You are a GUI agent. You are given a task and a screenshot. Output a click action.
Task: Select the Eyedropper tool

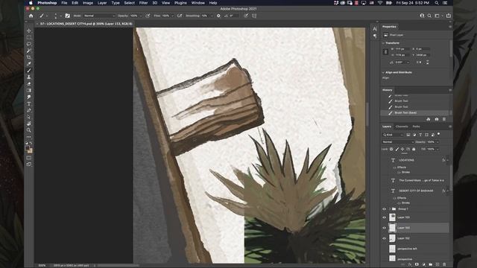coord(29,64)
